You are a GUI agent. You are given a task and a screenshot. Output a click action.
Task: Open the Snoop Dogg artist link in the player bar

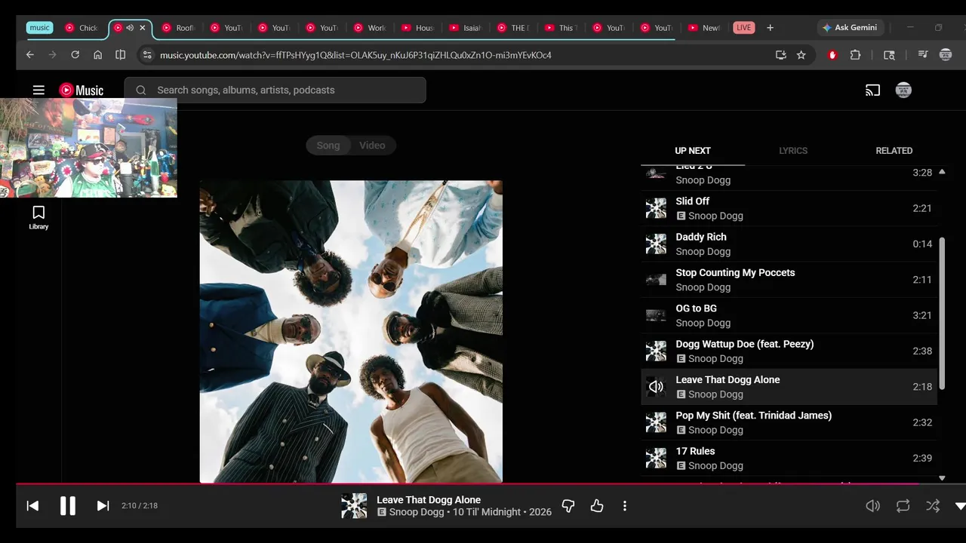click(417, 512)
